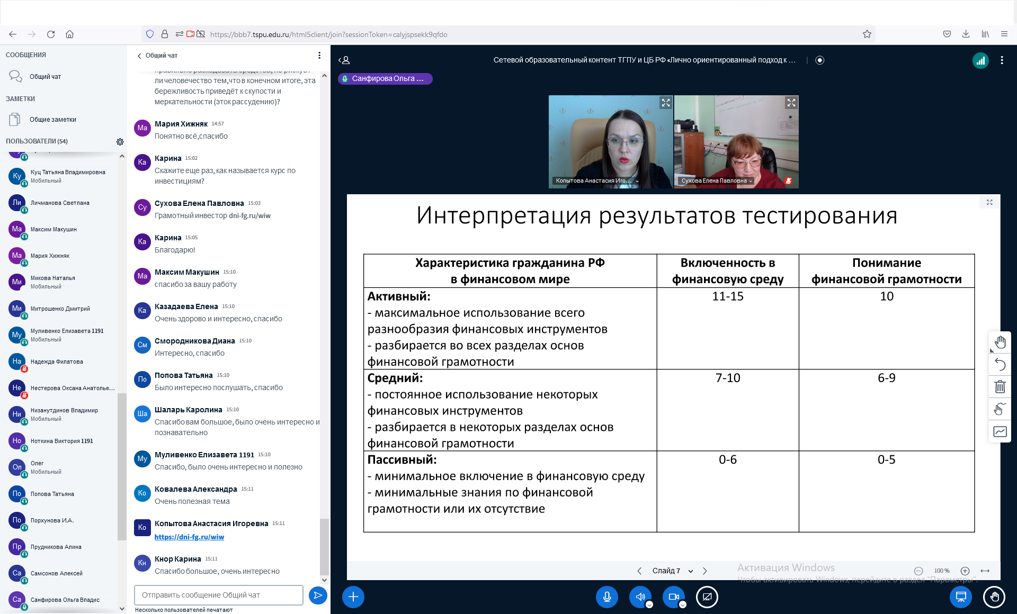
Task: Go to the previous slide
Action: click(x=639, y=571)
